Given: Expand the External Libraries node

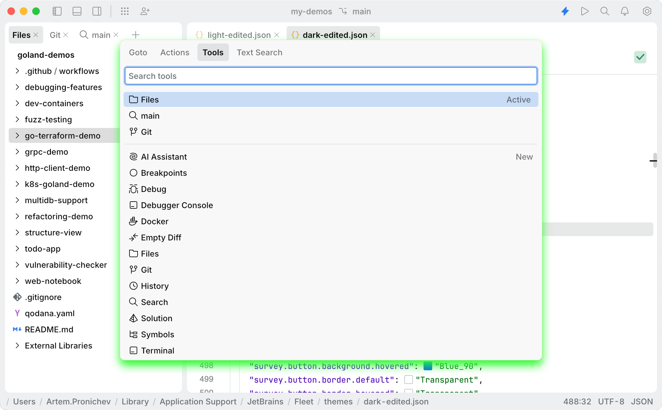Looking at the screenshot, I should tap(17, 346).
